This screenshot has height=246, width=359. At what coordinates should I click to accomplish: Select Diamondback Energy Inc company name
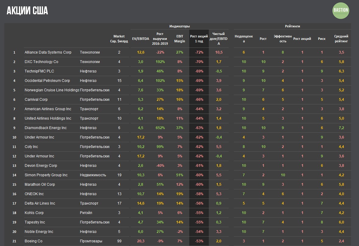coord(46,128)
